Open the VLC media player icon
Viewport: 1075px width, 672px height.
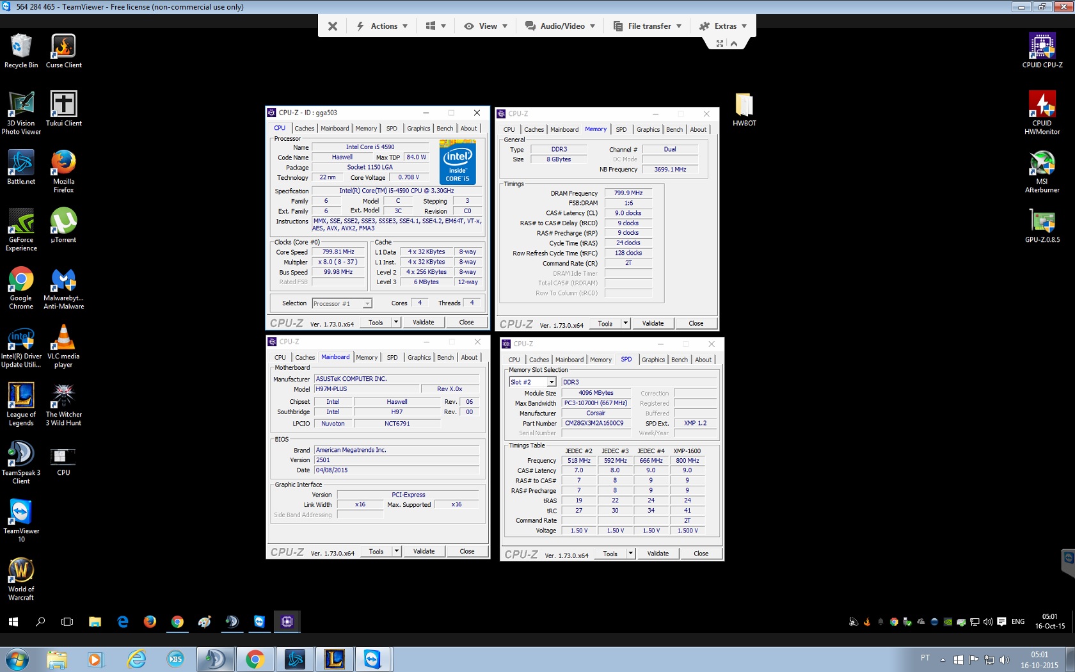63,346
